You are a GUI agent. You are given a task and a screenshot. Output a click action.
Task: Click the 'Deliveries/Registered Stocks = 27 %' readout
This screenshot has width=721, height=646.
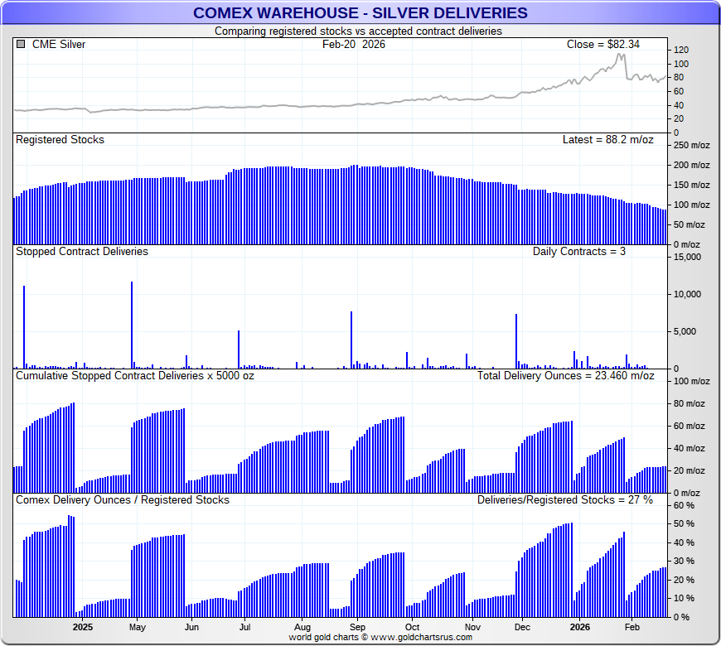tap(565, 500)
